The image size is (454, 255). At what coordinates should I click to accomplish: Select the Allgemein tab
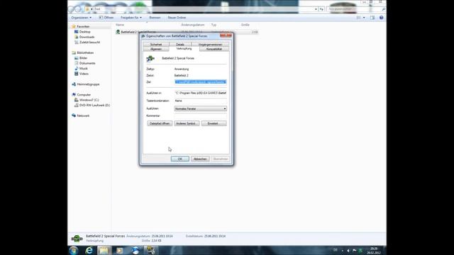(156, 49)
